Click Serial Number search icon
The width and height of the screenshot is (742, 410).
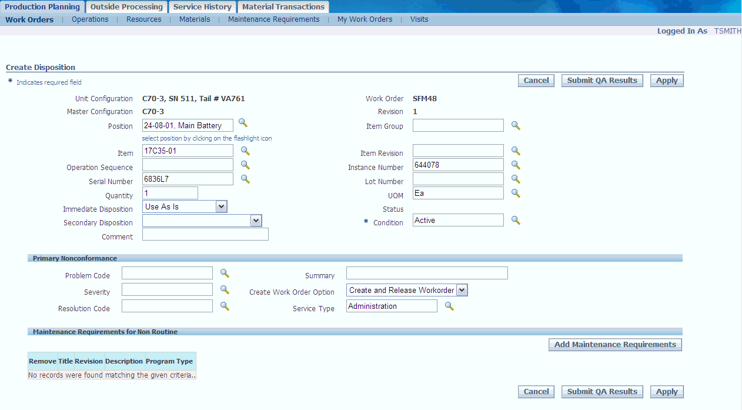[245, 179]
